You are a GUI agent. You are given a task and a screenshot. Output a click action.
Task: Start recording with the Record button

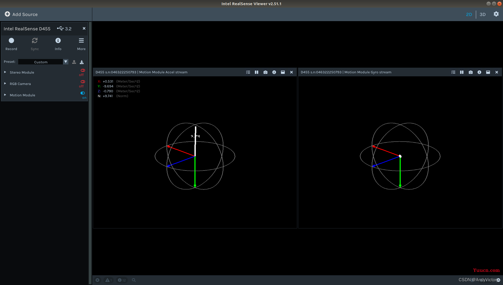coord(11,44)
